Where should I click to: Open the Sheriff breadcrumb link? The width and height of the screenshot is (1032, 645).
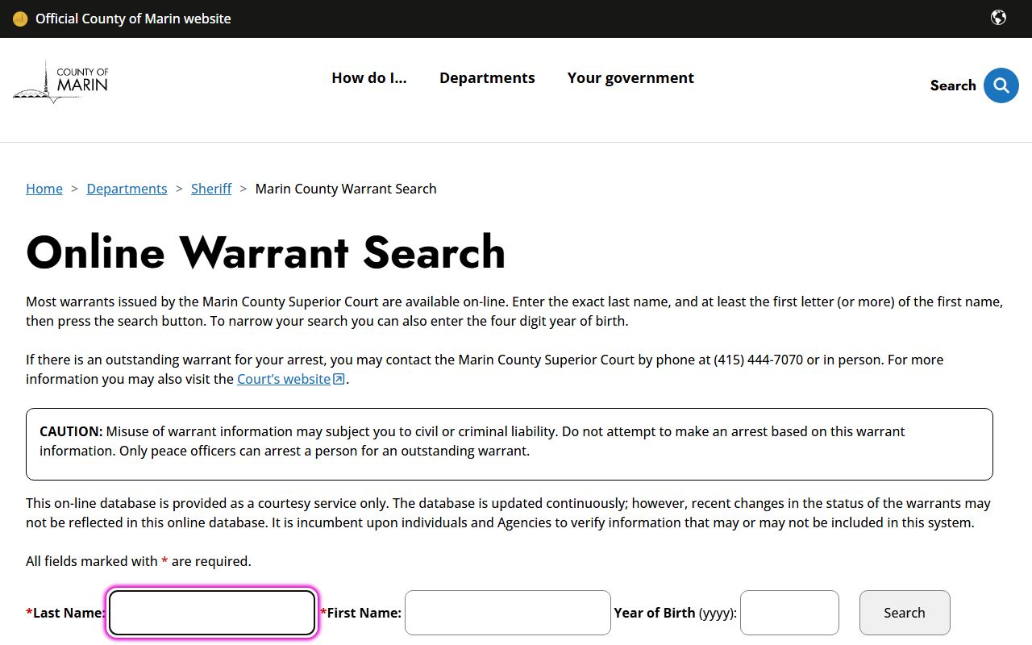pos(211,189)
